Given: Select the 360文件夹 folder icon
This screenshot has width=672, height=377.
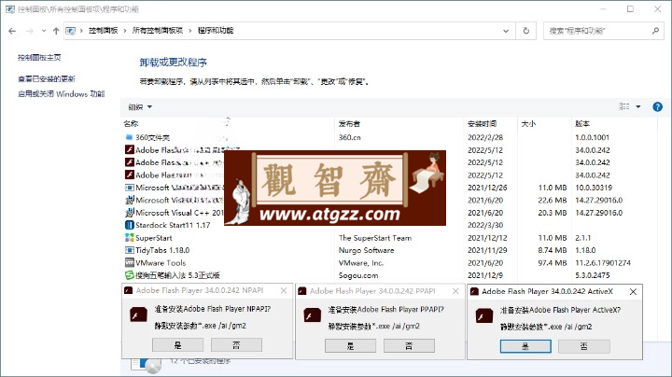Looking at the screenshot, I should pyautogui.click(x=129, y=137).
